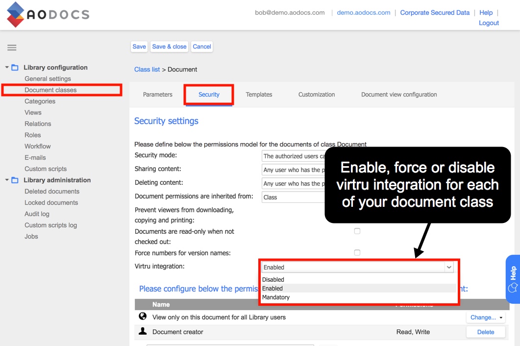Select Document classes in the sidebar
Image resolution: width=520 pixels, height=346 pixels.
coord(50,90)
